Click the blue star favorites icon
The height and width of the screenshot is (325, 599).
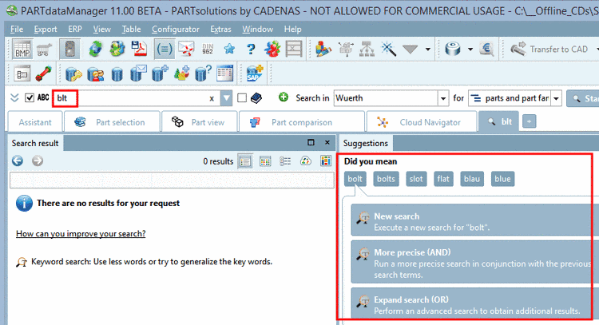tap(229, 49)
